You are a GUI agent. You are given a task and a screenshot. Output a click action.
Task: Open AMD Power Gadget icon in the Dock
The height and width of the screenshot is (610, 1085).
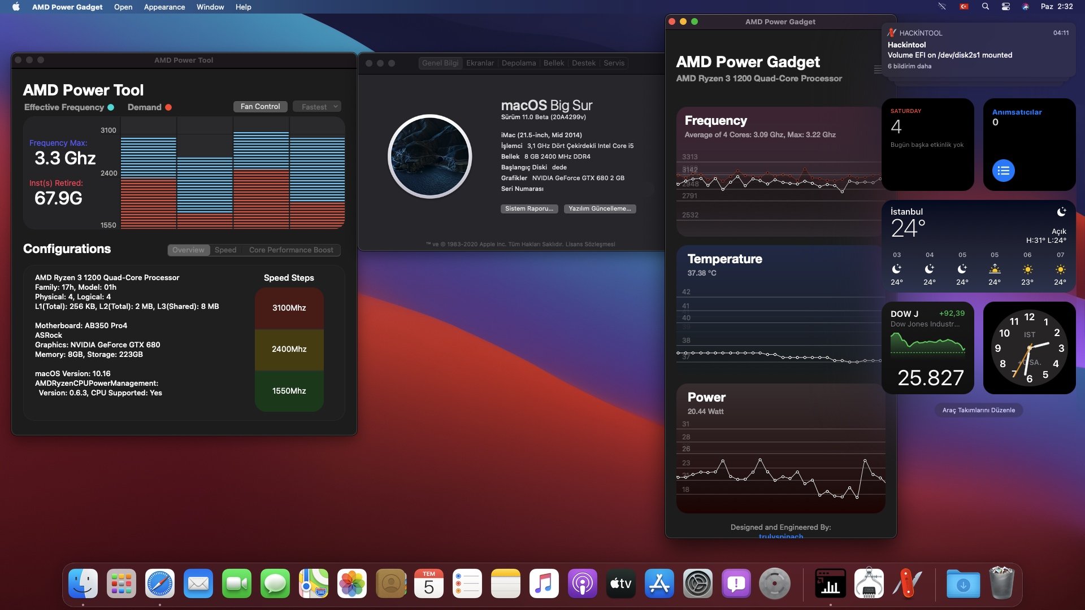coord(830,584)
